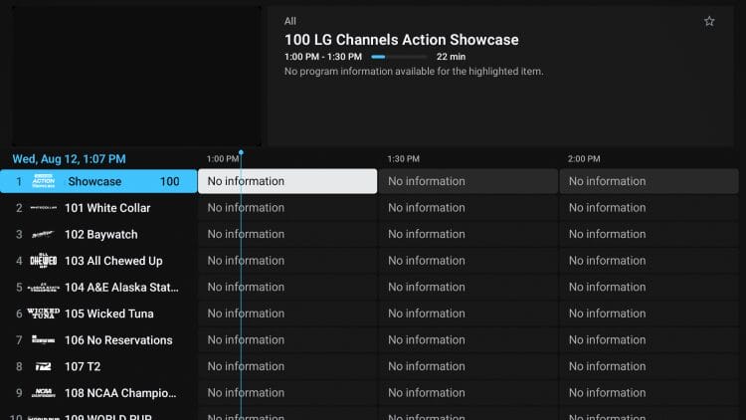Image resolution: width=746 pixels, height=420 pixels.
Task: Select channel 108 NCAA Champio...
Action: [98, 393]
